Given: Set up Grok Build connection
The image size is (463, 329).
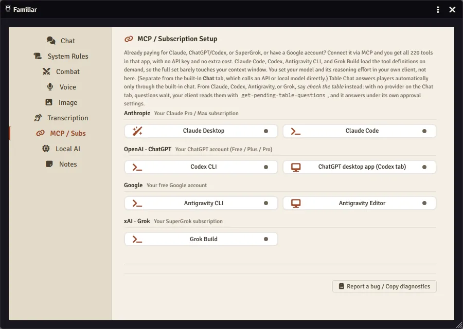Looking at the screenshot, I should 201,239.
